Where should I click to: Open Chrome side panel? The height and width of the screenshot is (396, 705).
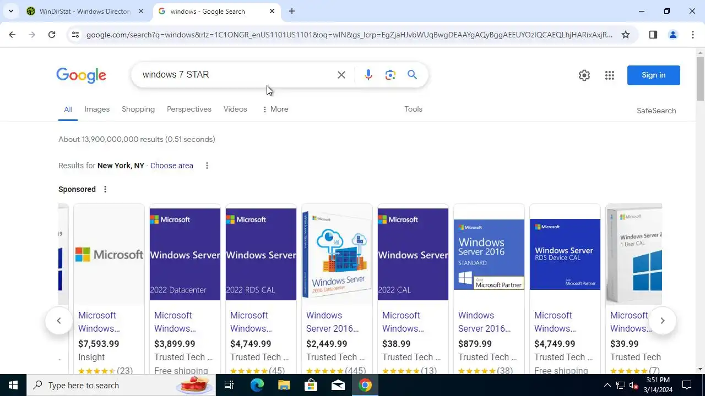(653, 35)
